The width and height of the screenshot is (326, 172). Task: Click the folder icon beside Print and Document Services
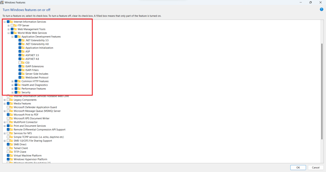coord(11,126)
